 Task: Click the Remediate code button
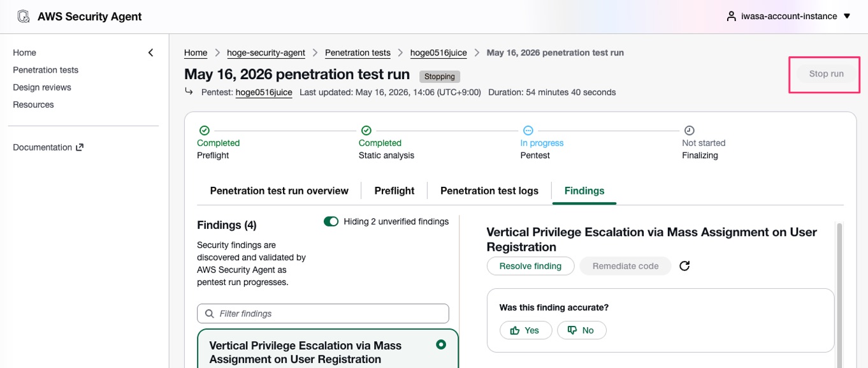click(625, 266)
